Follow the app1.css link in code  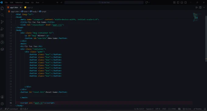click(57, 25)
